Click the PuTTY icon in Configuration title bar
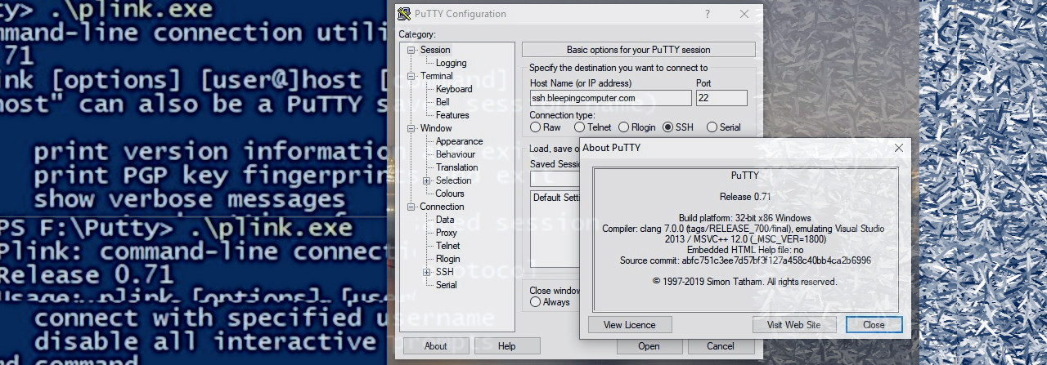1047x365 pixels. click(404, 14)
